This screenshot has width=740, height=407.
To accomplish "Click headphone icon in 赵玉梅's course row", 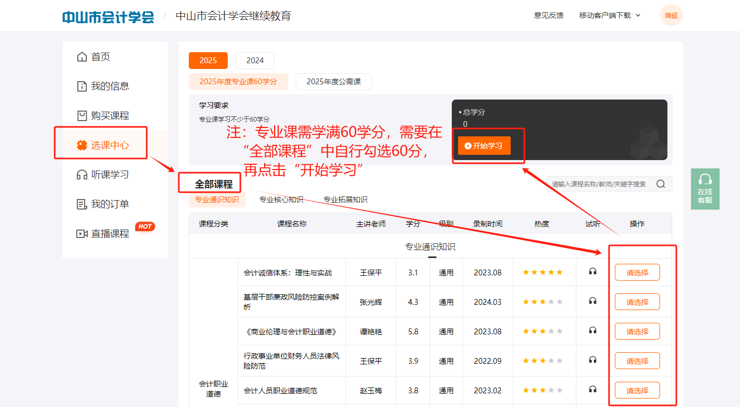I will pyautogui.click(x=593, y=390).
